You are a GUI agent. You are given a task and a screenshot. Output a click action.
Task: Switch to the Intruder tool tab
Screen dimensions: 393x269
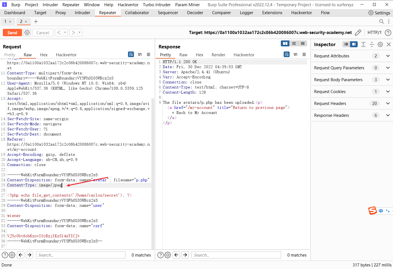[x=82, y=13]
